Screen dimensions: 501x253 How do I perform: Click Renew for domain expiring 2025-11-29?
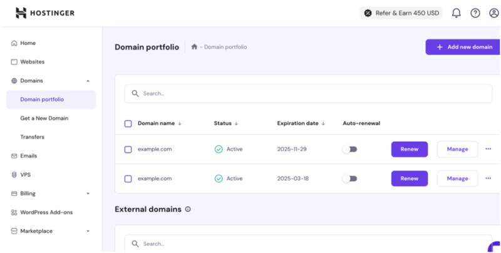(409, 149)
